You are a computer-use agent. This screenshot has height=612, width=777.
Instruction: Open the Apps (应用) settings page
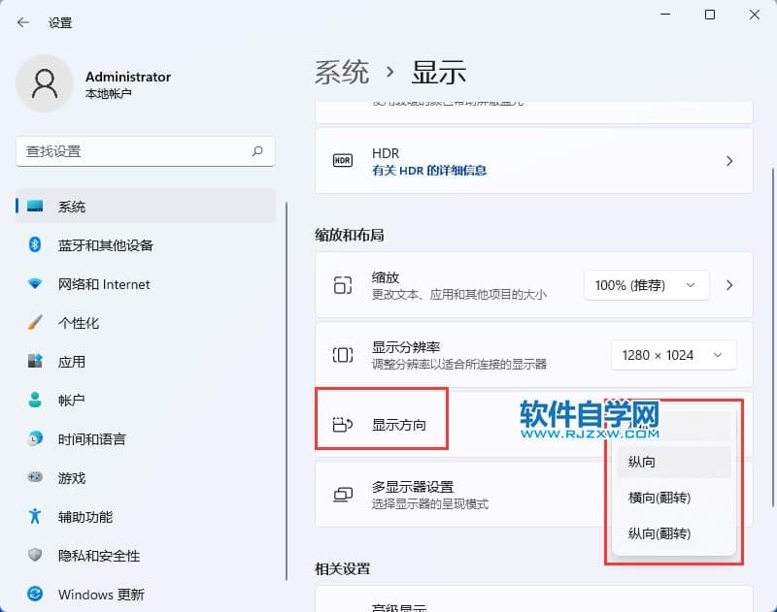tap(71, 362)
